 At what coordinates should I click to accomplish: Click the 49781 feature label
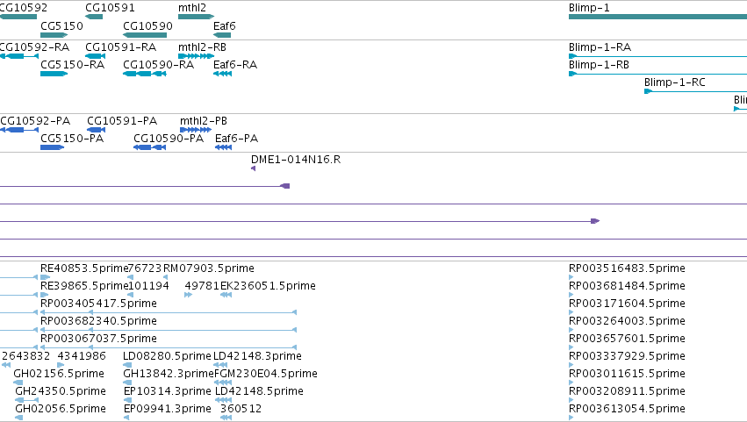(x=202, y=286)
